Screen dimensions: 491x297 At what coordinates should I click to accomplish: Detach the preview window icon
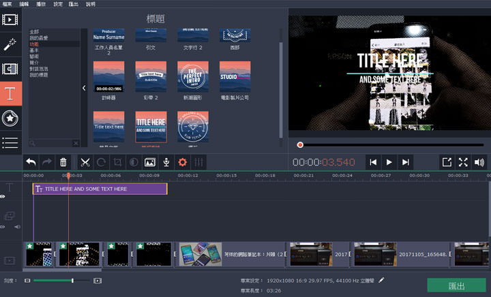tap(447, 162)
